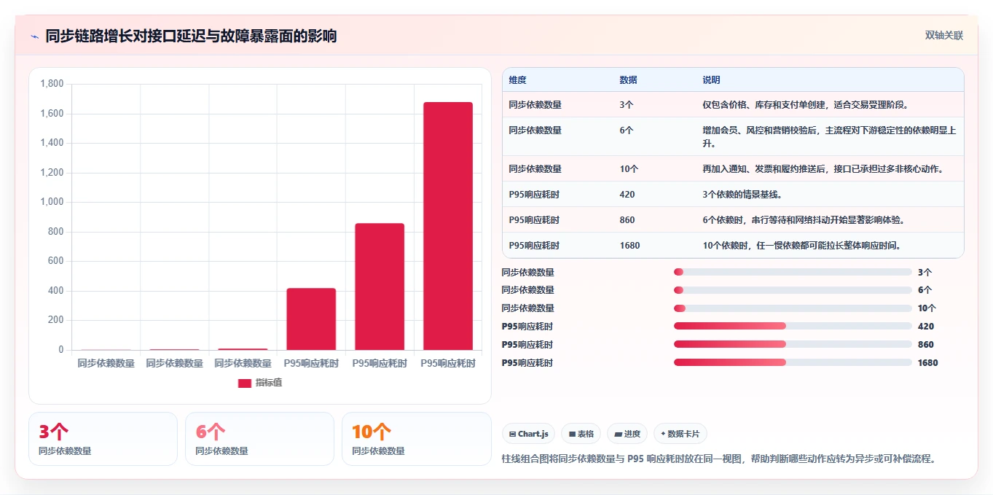Open the 3个 同步依赖数量 data card
This screenshot has height=495, width=993.
tap(103, 439)
